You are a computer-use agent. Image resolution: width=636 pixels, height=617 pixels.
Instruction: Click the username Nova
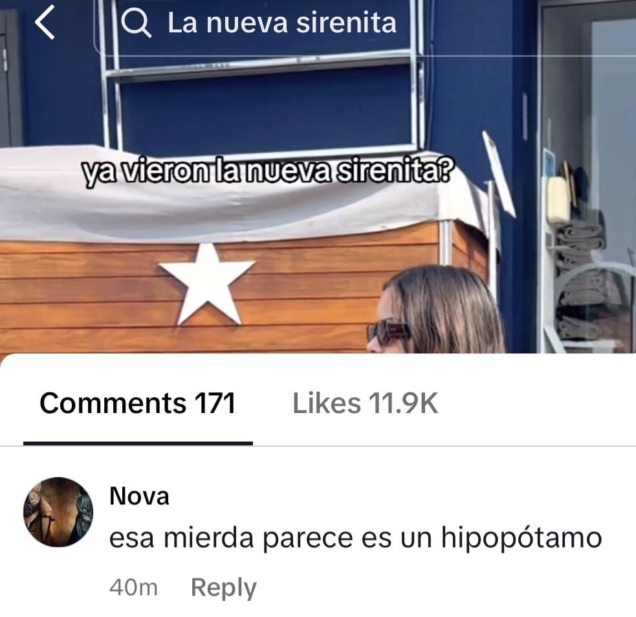(139, 496)
